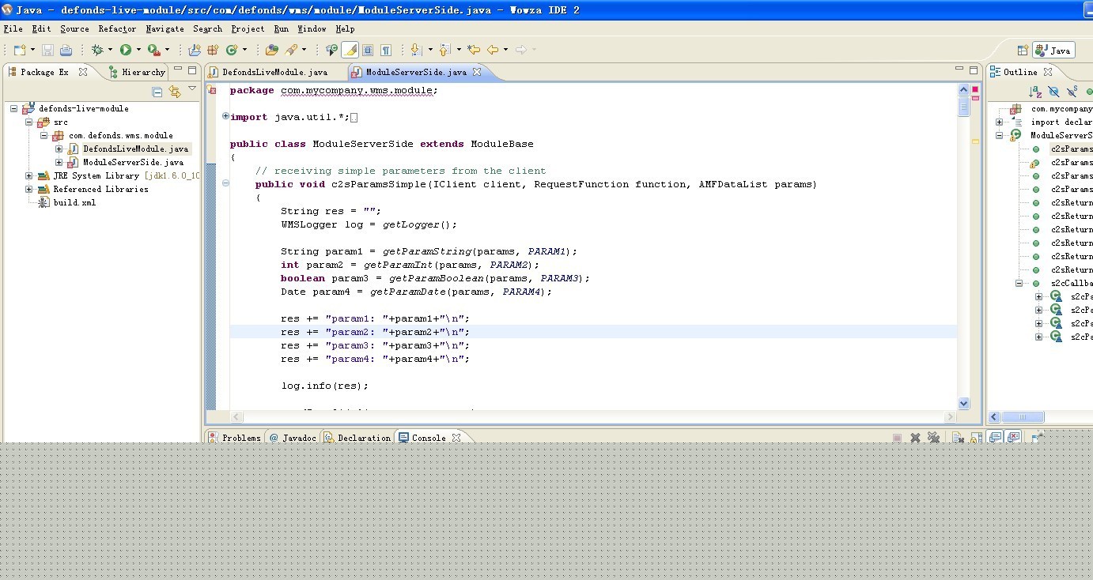Image resolution: width=1093 pixels, height=580 pixels.
Task: Click the New Java Class icon
Action: tap(232, 50)
